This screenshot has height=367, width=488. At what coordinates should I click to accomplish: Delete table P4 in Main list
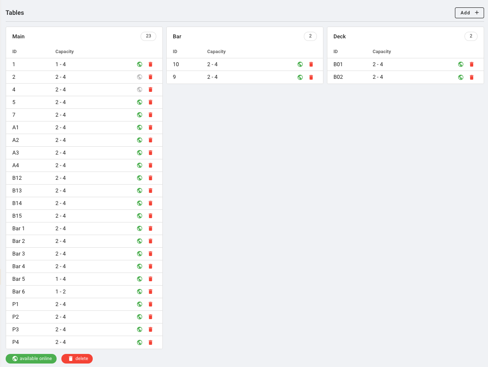(x=151, y=342)
